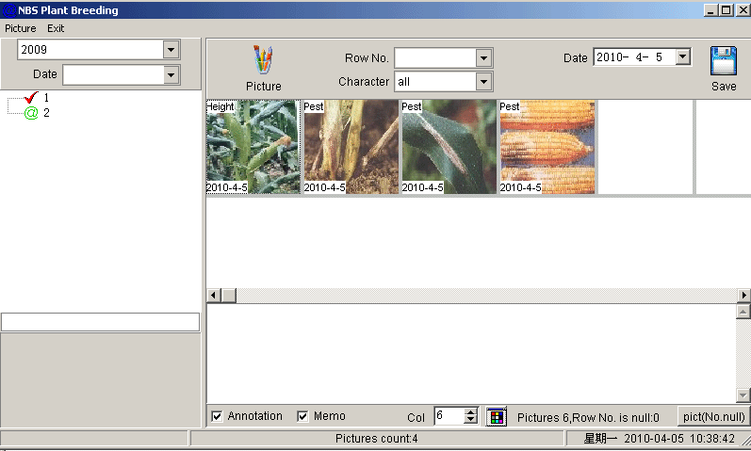Click the Save floppy disk icon
The image size is (751, 451).
tap(724, 61)
